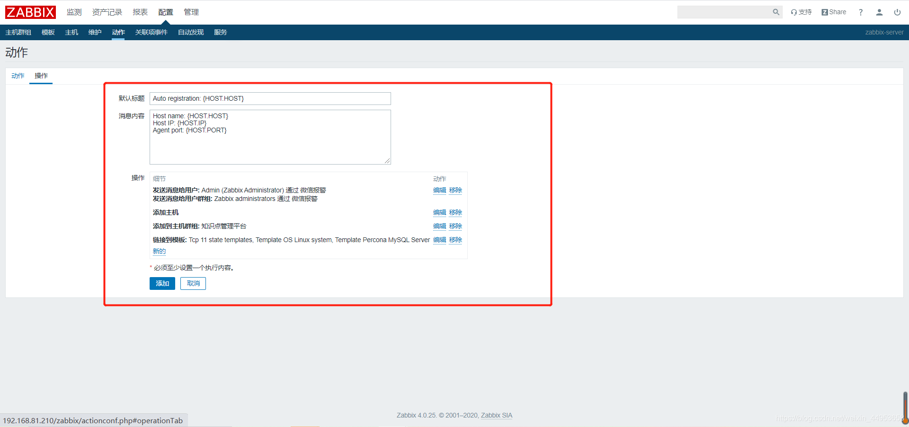Viewport: 909px width, 427px height.
Task: Go to 自动发现 submenu
Action: click(191, 32)
